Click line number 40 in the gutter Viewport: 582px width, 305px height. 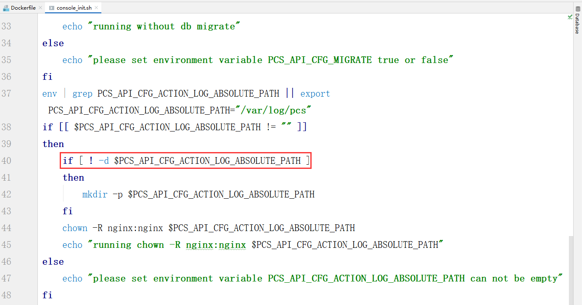(6, 161)
